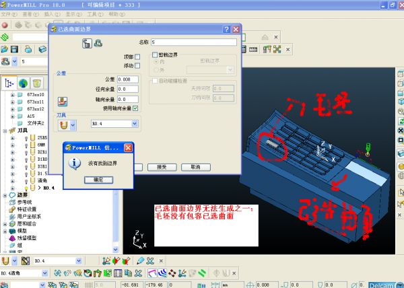Toggle the light bulb for tool 6MM

click(26, 145)
